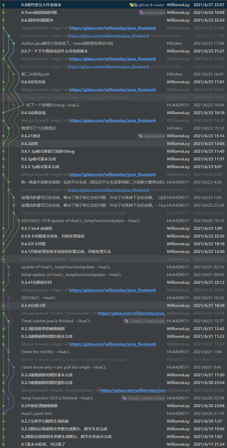The width and height of the screenshot is (227, 448).
Task: Open gitee link in the 'HuaCL_JumpFunction' merge commit
Action: (x=133, y=390)
